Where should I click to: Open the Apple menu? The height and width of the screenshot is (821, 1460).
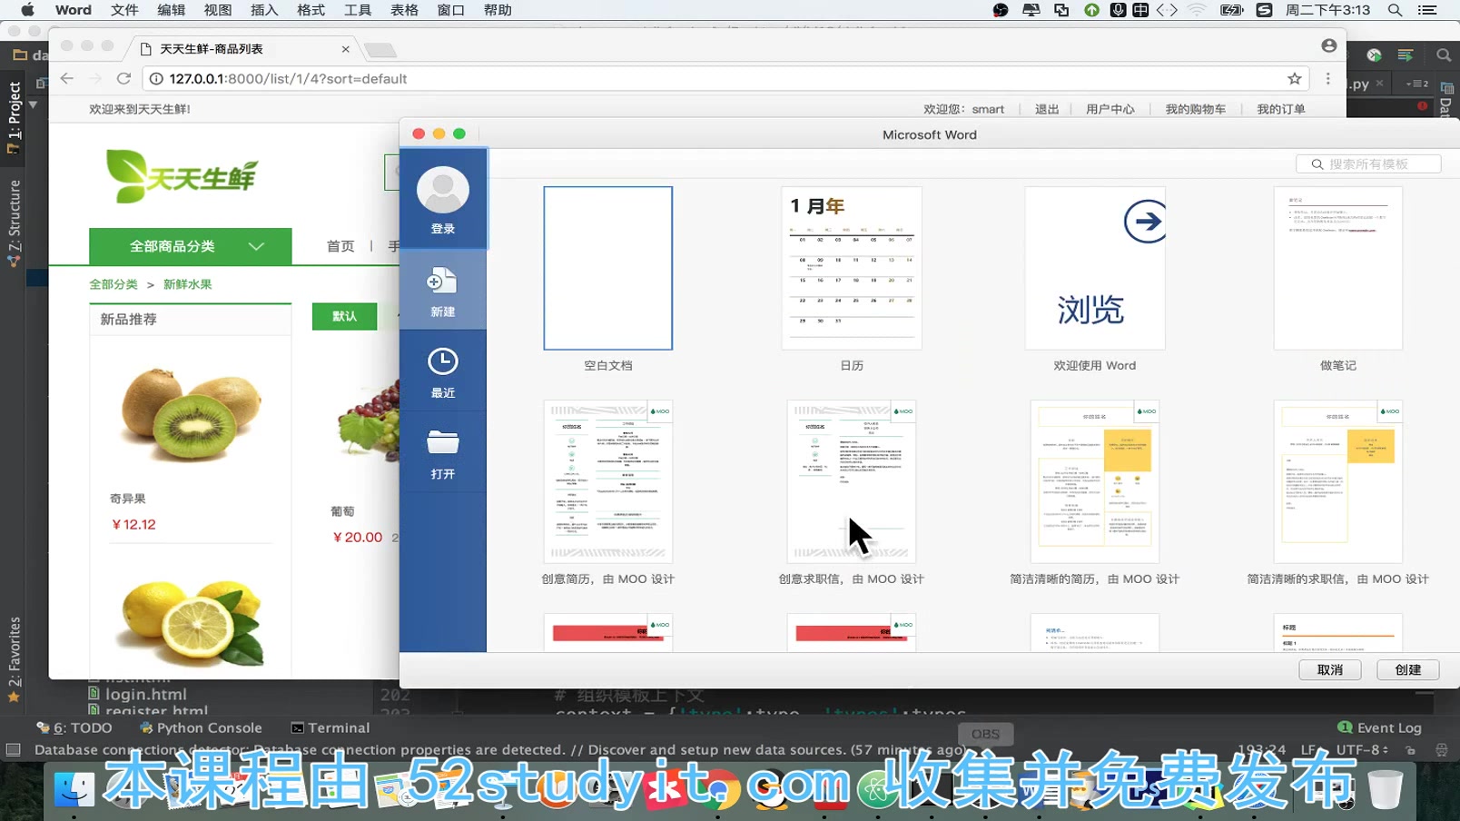coord(27,10)
